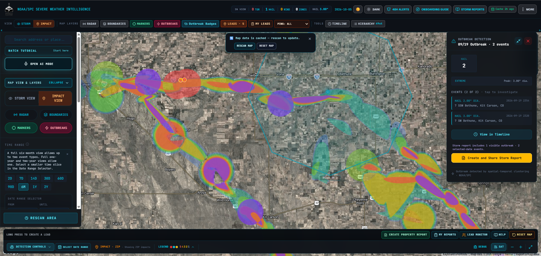Open the Help guide
The width and height of the screenshot is (541, 256).
tap(500, 235)
